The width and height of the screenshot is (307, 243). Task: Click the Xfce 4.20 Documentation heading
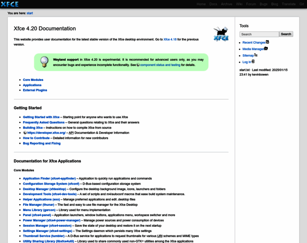click(45, 28)
